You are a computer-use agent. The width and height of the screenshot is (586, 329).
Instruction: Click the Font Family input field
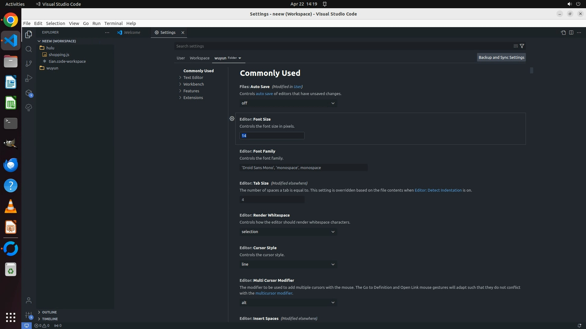coord(303,168)
